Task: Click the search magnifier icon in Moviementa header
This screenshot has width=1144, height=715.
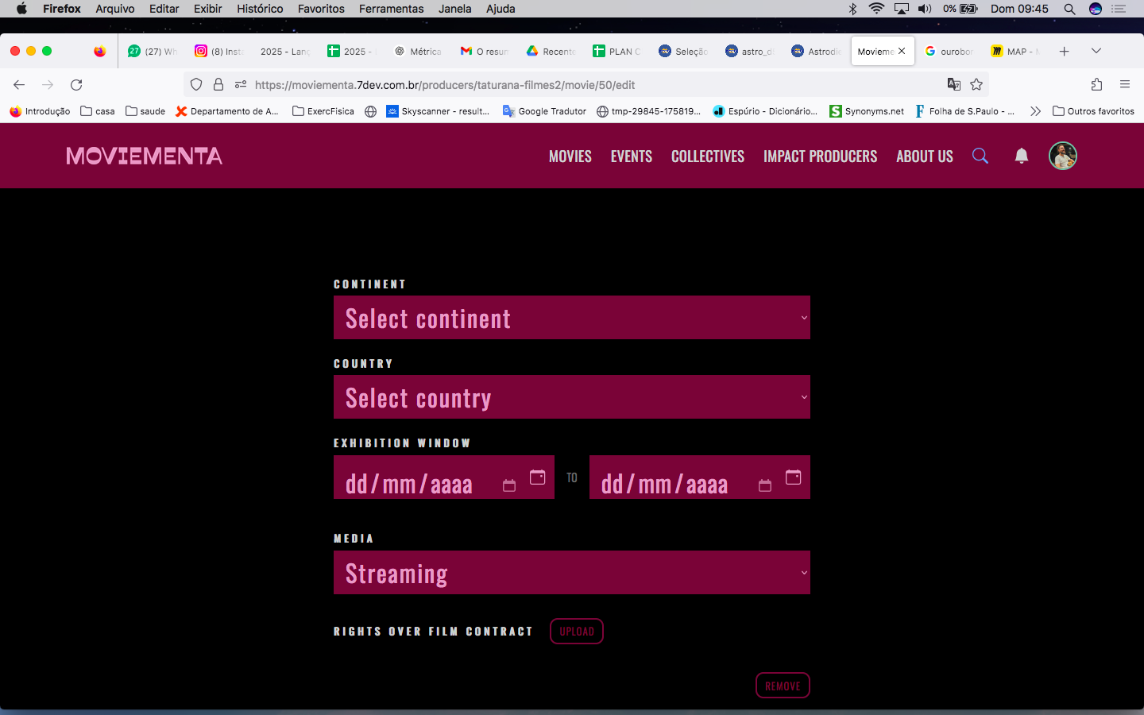Action: pyautogui.click(x=980, y=156)
